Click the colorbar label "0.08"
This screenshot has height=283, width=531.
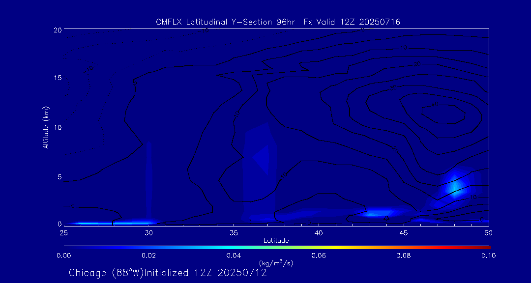[404, 255]
